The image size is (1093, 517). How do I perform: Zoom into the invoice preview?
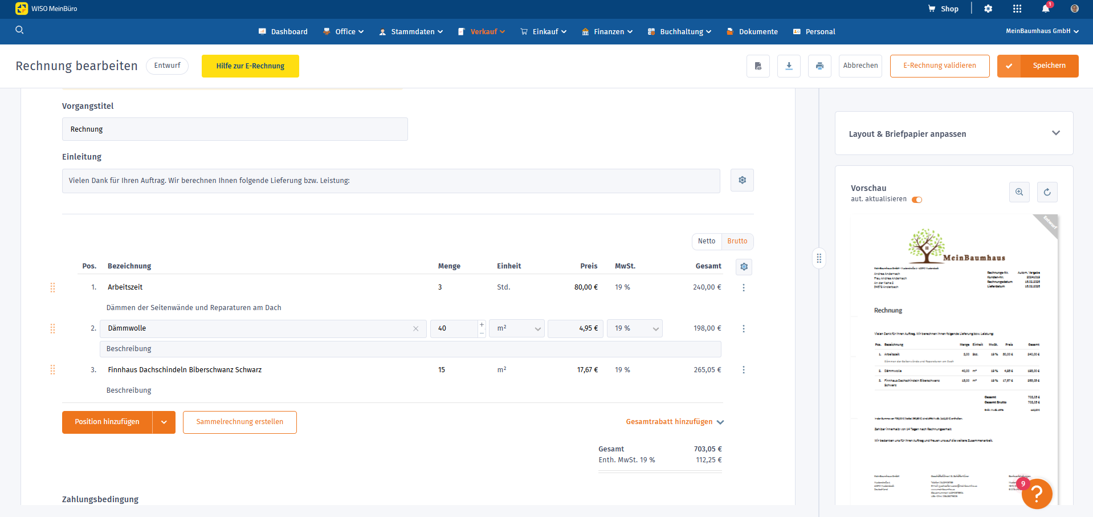click(x=1019, y=192)
